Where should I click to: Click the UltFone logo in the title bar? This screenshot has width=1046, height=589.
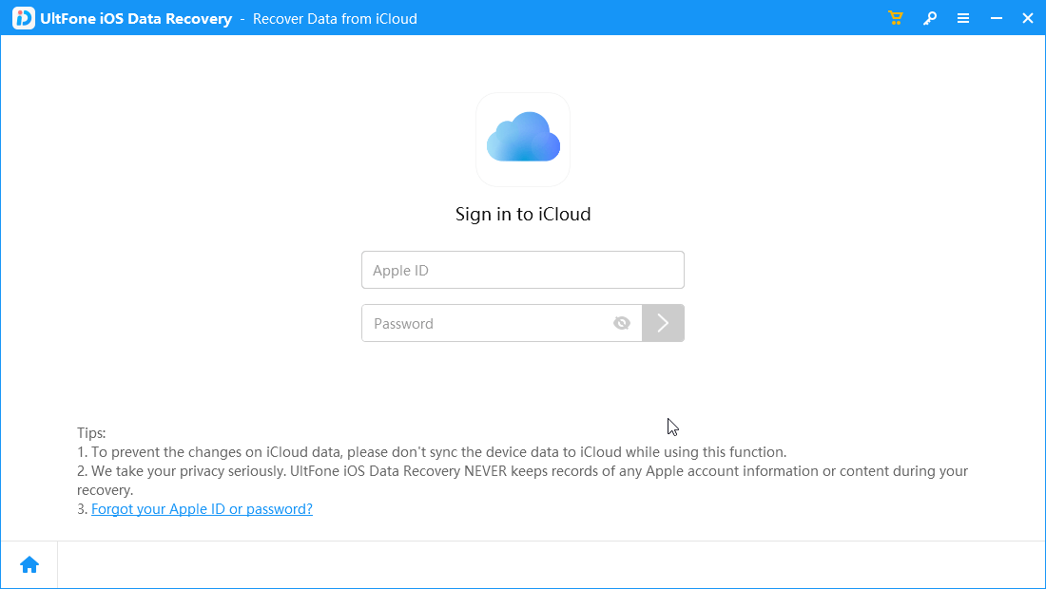point(22,18)
